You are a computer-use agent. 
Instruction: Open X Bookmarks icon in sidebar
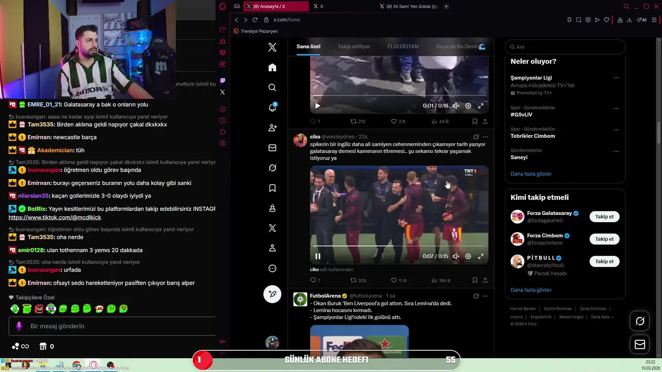273,188
